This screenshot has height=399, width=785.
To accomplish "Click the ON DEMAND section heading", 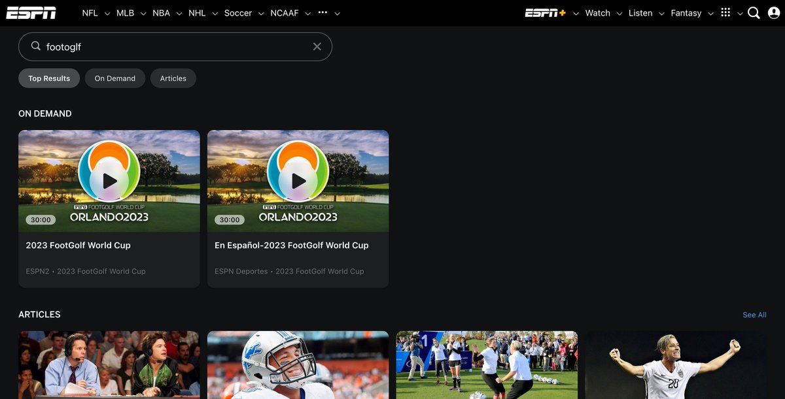I will 45,114.
